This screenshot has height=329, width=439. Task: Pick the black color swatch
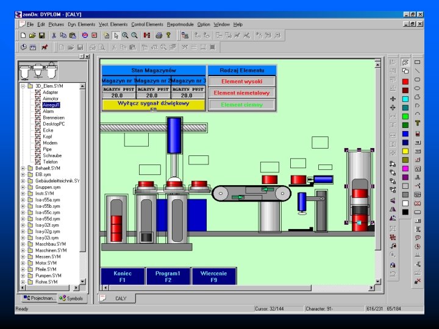pyautogui.click(x=405, y=212)
